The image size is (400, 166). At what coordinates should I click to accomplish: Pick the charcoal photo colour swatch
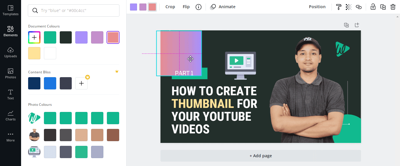click(x=50, y=135)
